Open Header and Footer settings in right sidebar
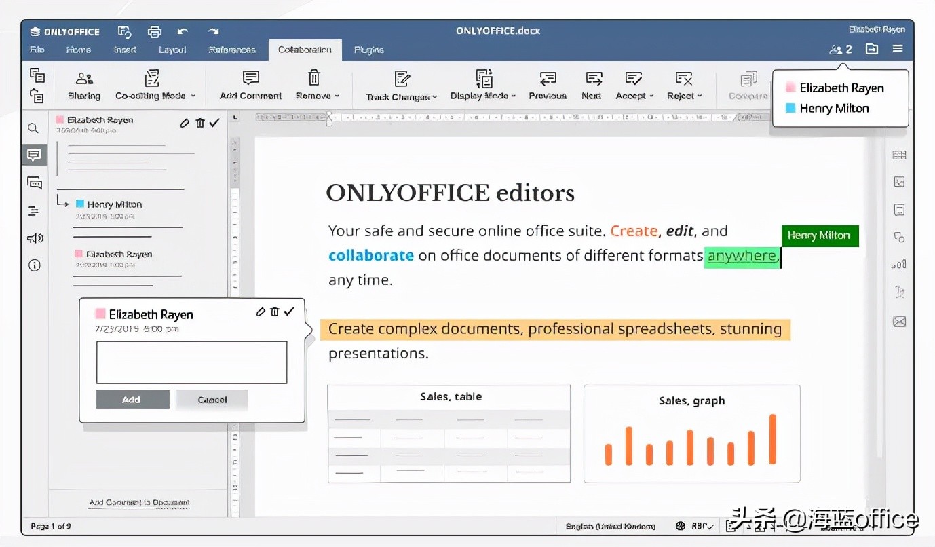The image size is (935, 547). 900,209
